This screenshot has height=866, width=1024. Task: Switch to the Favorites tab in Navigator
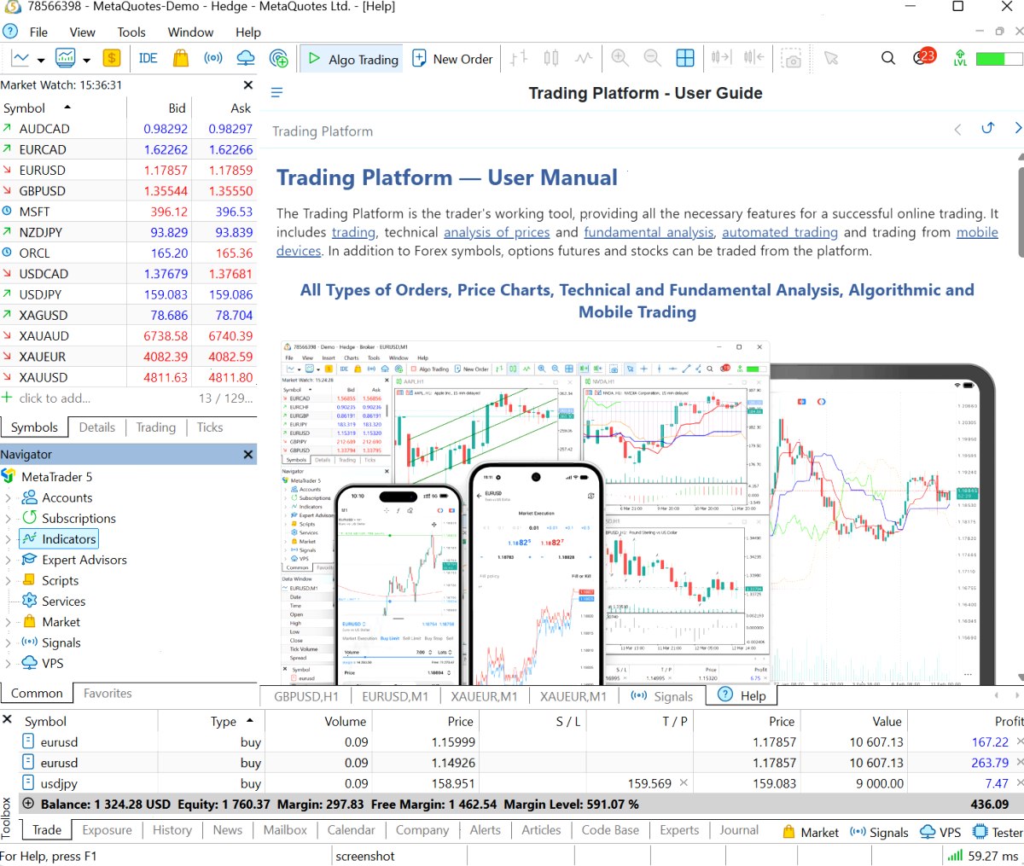point(108,694)
